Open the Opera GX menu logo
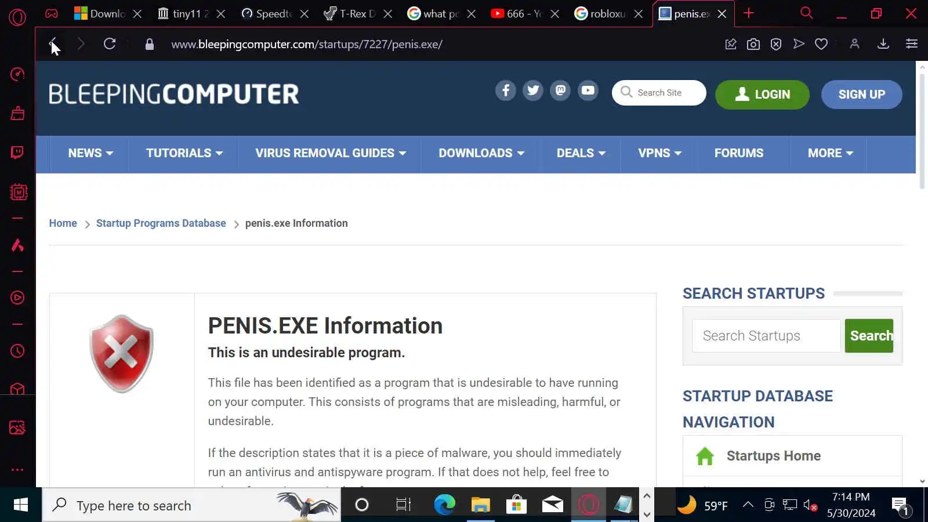The image size is (928, 522). click(17, 17)
